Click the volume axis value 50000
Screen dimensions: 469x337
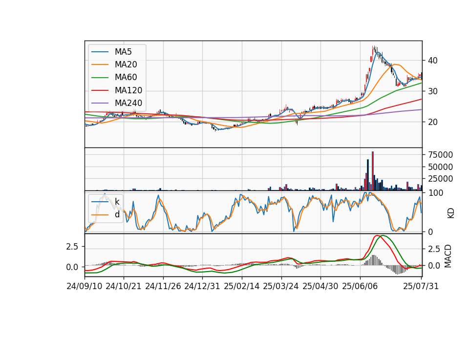point(440,167)
